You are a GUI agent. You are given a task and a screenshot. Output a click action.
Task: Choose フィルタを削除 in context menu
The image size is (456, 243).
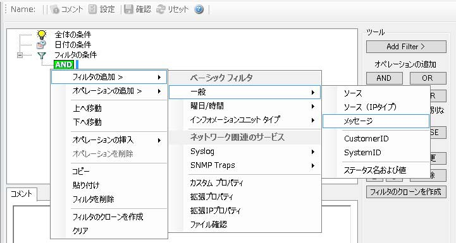(109, 199)
